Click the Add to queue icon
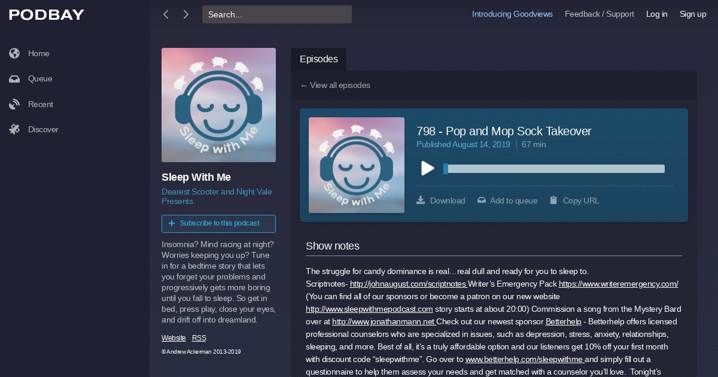 point(482,200)
